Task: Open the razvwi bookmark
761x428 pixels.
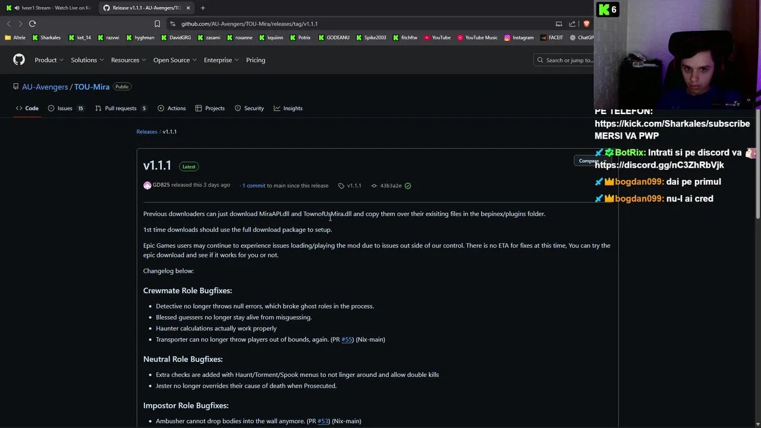Action: [108, 37]
